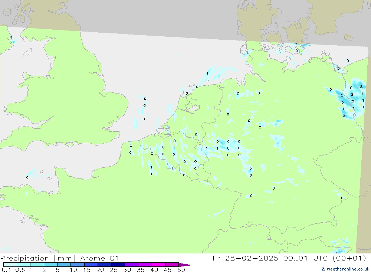371x272 pixels.
Task: Click the above-50 mm arrow tip of legend
Action: point(185,265)
